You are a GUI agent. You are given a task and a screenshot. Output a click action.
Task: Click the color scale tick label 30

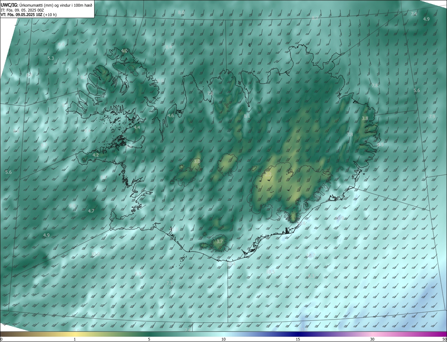point(372,339)
